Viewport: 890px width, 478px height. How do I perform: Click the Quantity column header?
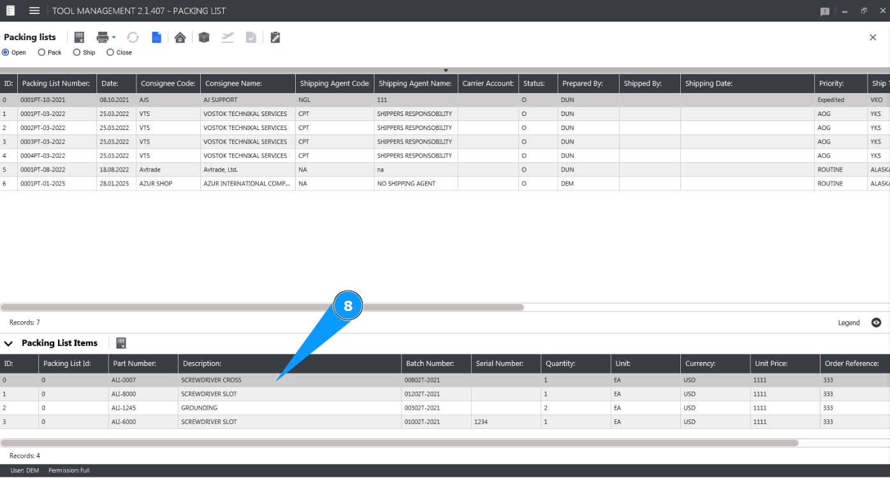tap(576, 363)
